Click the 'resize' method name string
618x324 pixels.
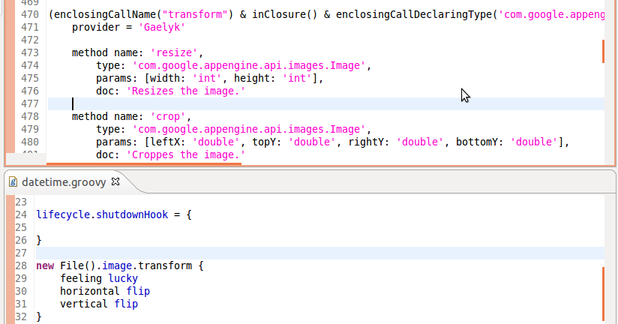[174, 52]
